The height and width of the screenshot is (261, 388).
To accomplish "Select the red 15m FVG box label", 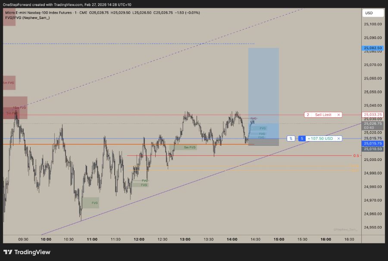I will 19,107.
